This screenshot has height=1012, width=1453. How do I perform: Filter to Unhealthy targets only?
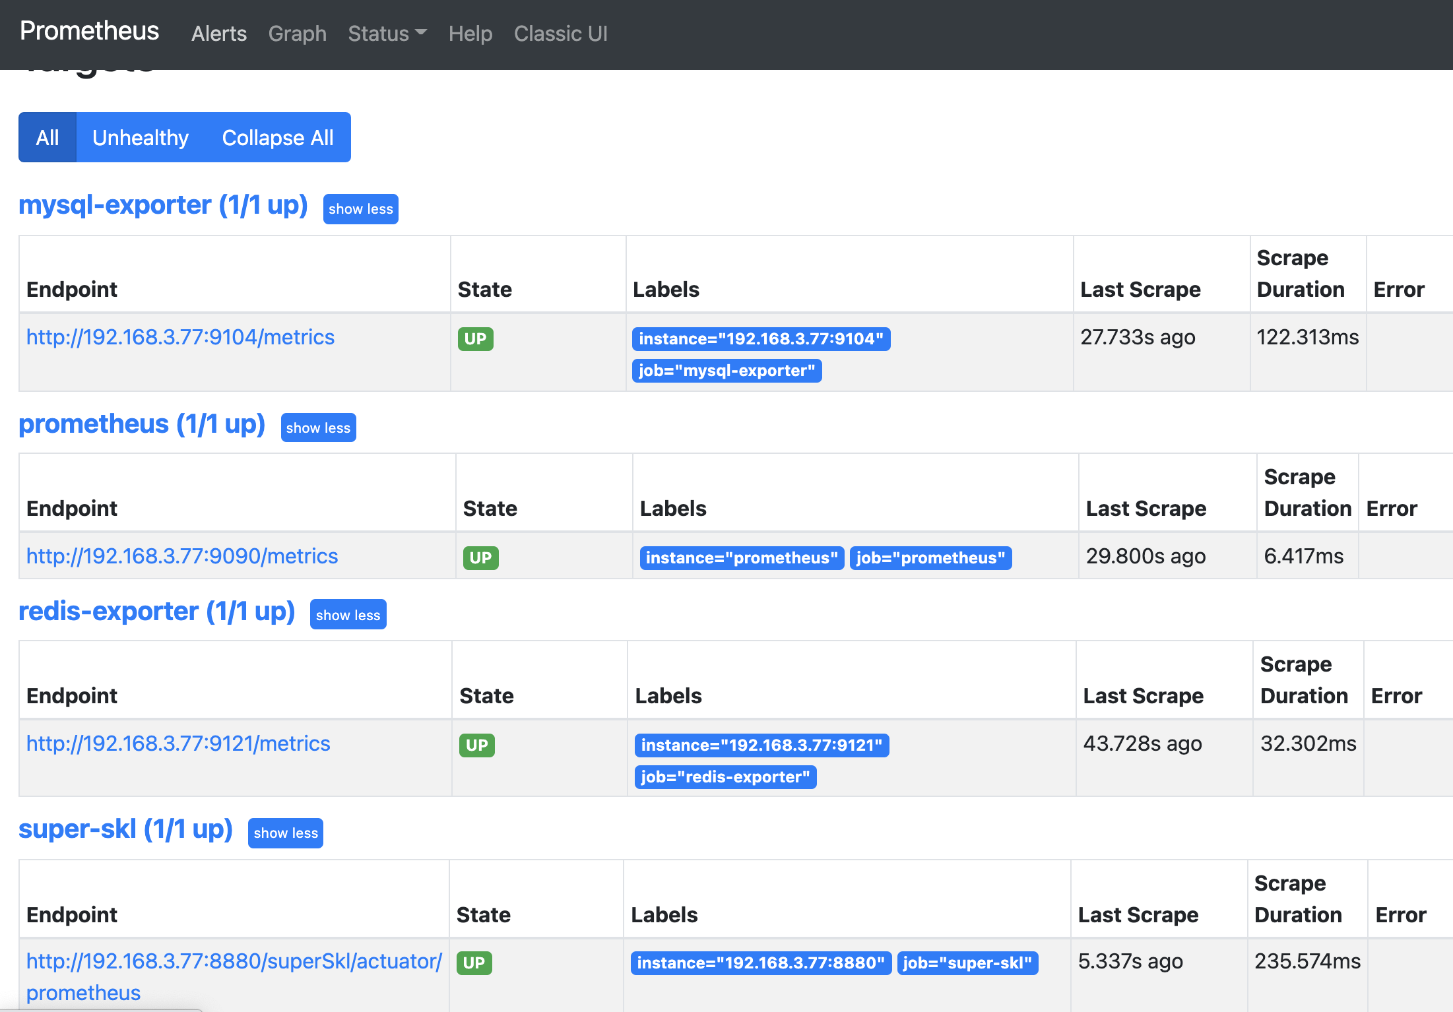coord(140,137)
